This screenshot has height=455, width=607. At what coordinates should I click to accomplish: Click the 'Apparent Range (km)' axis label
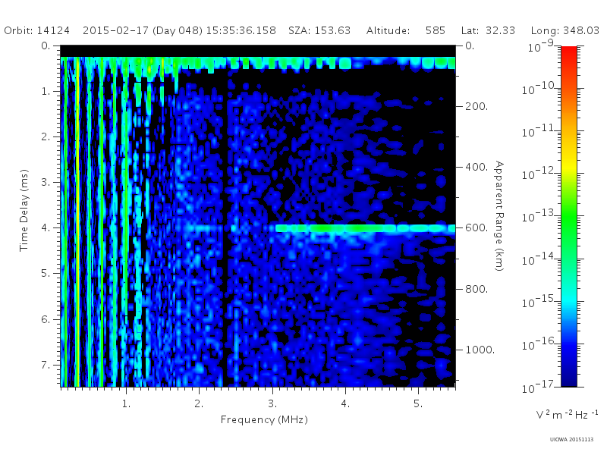pyautogui.click(x=499, y=216)
